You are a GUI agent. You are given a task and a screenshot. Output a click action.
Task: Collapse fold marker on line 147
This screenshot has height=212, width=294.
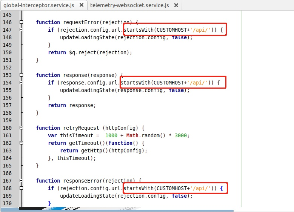point(22,30)
